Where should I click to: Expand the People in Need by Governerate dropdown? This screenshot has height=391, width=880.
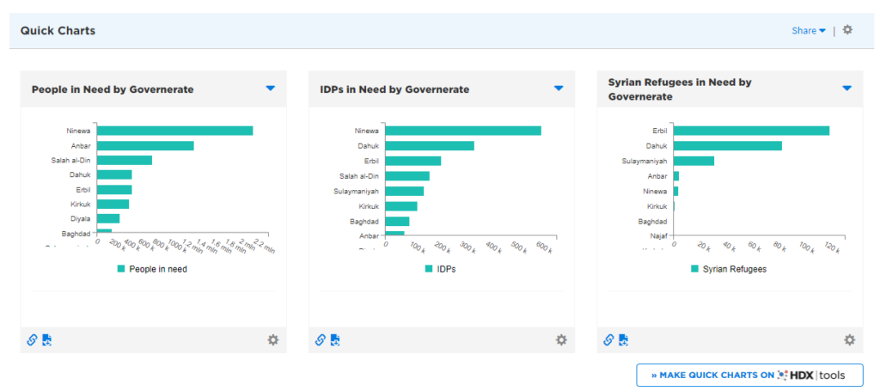271,89
